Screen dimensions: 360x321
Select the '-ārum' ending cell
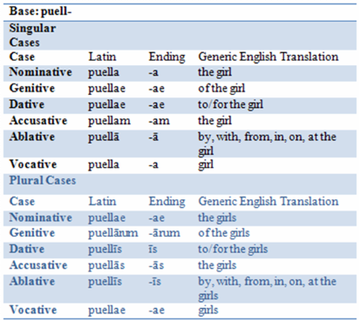165,233
